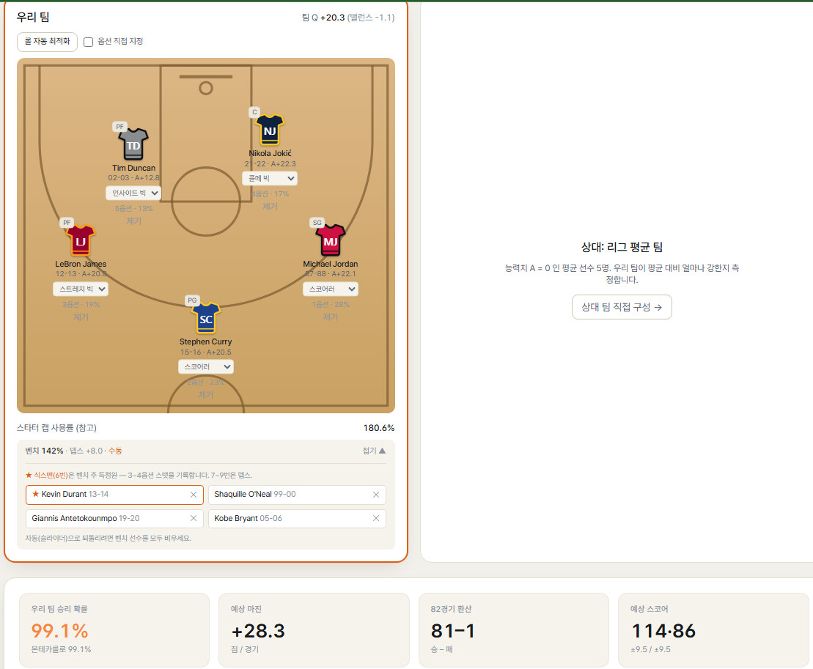Click the '벤치 142%' label
Image resolution: width=813 pixels, height=669 pixels.
click(x=44, y=451)
